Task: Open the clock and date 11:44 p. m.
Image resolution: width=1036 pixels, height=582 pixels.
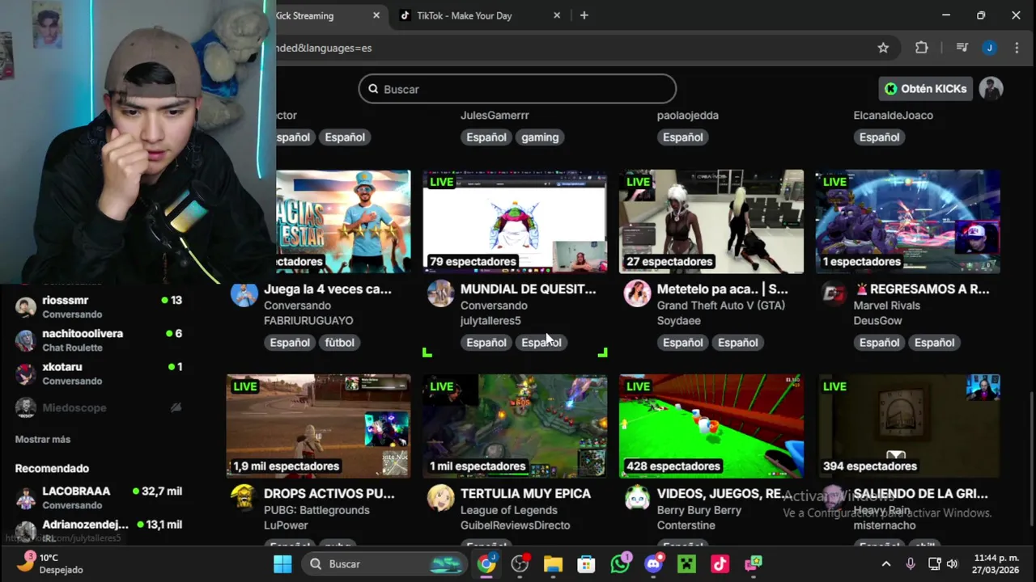Action: pos(997,563)
